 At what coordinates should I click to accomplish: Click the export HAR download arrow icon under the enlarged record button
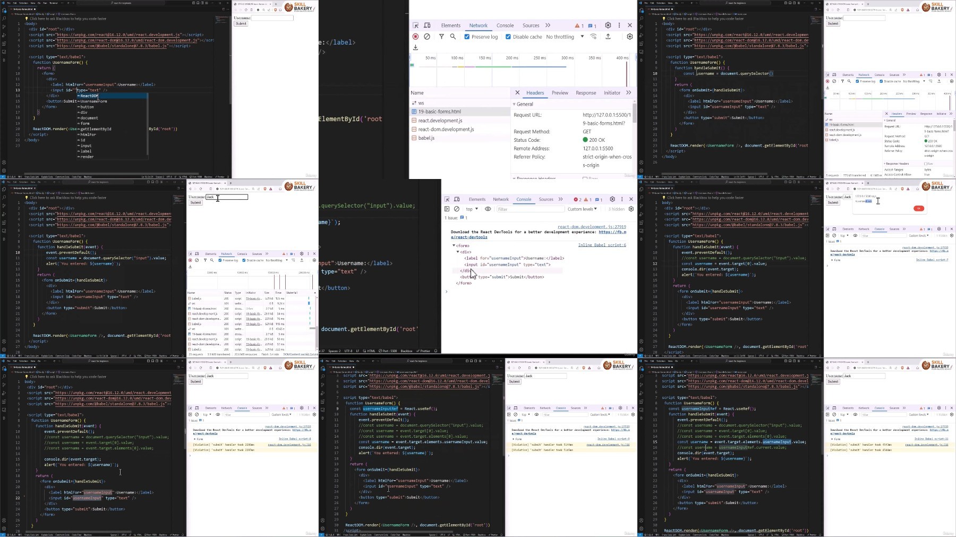point(416,47)
